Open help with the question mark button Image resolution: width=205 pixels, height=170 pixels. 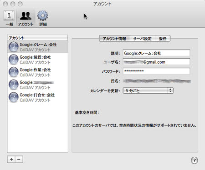[x=195, y=160]
